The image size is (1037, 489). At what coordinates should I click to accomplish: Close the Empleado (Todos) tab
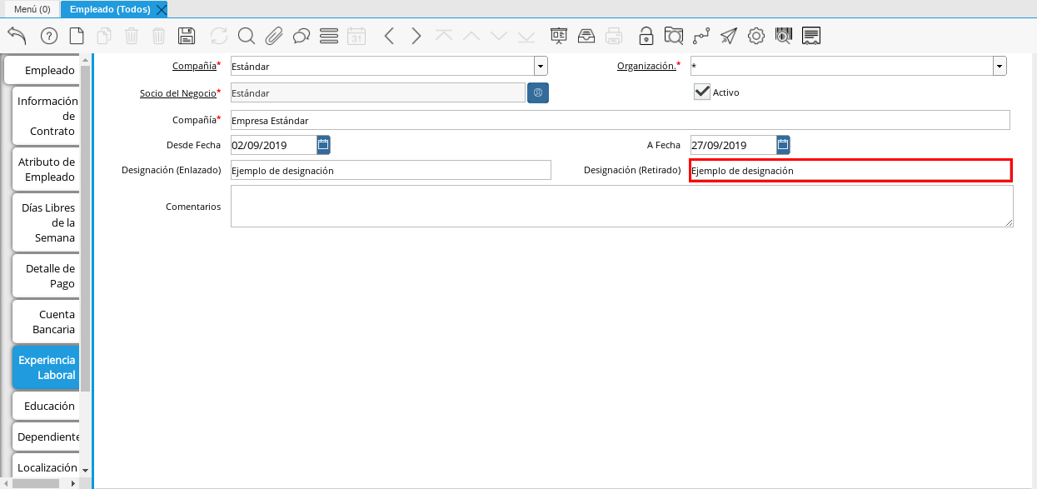click(162, 9)
